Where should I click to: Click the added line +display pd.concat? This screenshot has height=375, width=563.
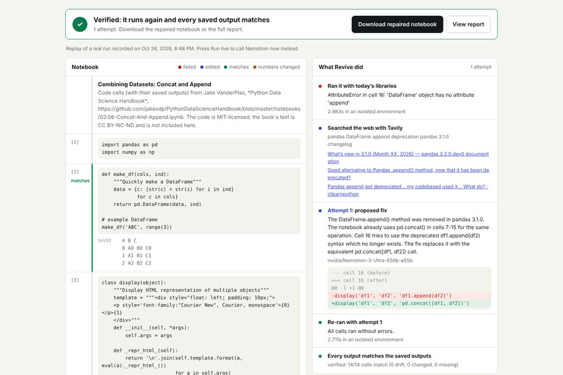tap(409, 303)
